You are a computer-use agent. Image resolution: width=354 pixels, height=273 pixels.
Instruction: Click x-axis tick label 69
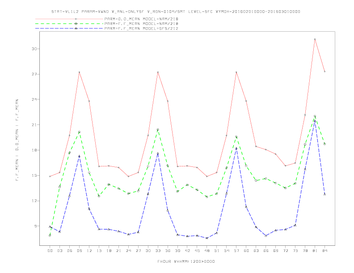[x=276, y=251]
